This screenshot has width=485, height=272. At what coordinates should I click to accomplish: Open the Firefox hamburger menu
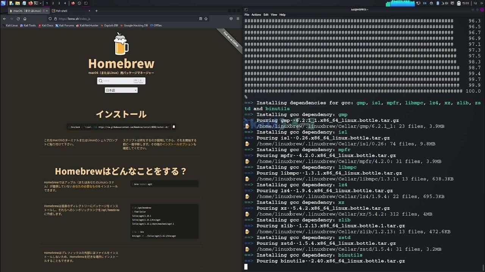[238, 19]
